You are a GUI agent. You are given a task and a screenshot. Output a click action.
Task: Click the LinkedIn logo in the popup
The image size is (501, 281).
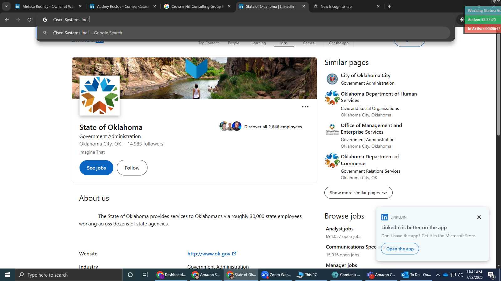coord(385,217)
